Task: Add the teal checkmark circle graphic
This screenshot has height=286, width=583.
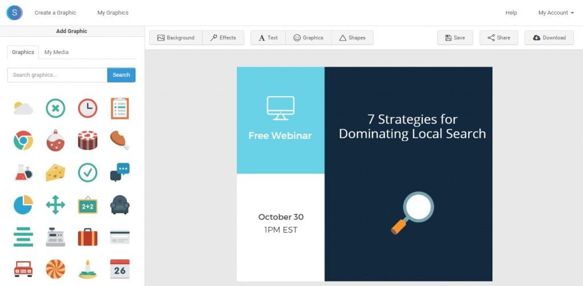Action: point(87,173)
